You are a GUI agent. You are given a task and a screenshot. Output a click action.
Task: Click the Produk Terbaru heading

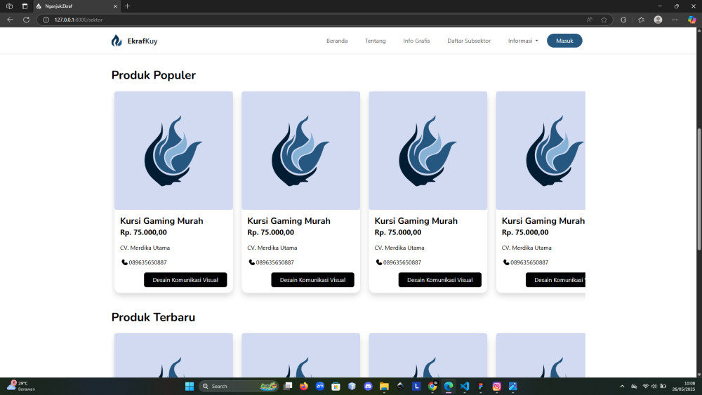pos(153,316)
